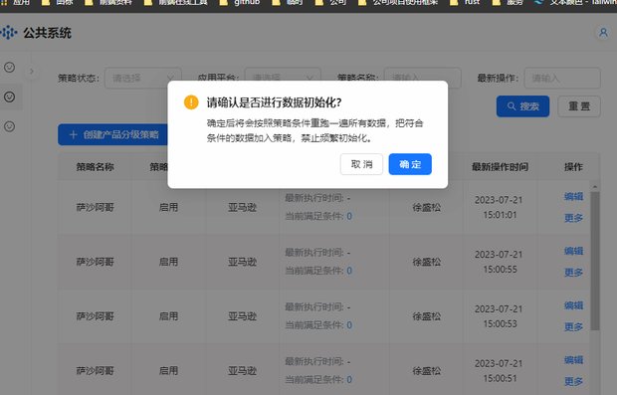Open the rust bookmark folder
The height and width of the screenshot is (395, 617).
point(466,3)
